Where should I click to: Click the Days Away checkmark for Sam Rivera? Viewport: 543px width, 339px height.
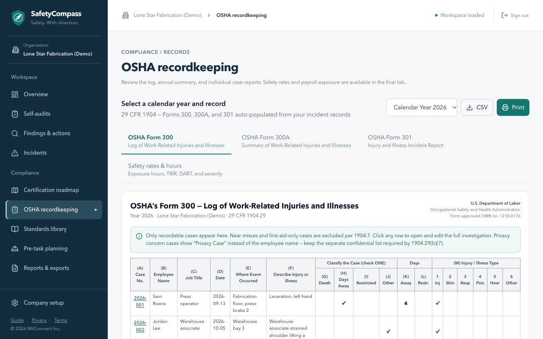(344, 303)
